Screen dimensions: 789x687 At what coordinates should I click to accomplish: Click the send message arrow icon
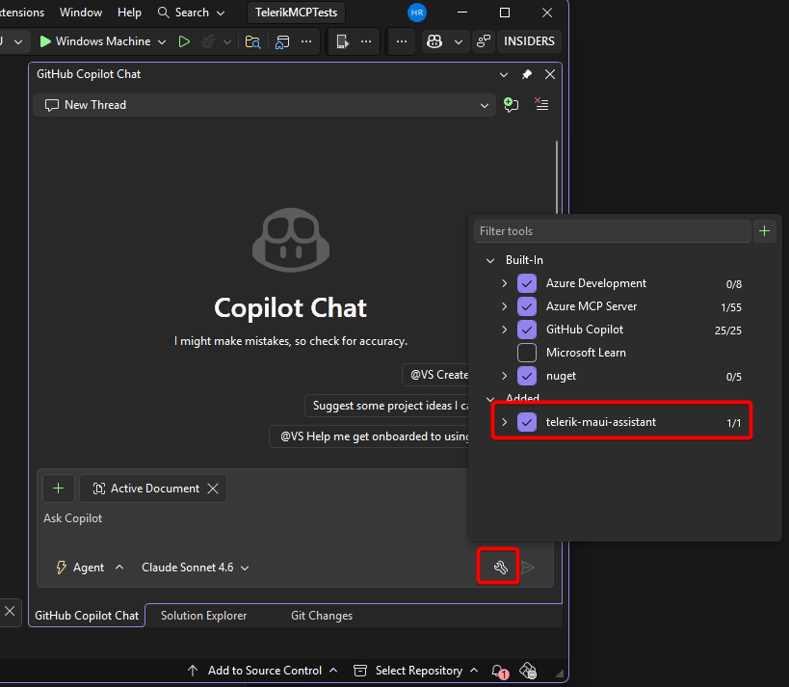tap(527, 568)
